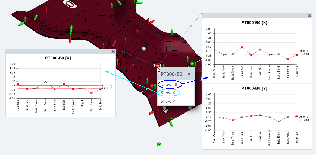Viewport: 316px width, 155px height.
Task: Click the red slot hole at top of part
Action: point(70,4)
